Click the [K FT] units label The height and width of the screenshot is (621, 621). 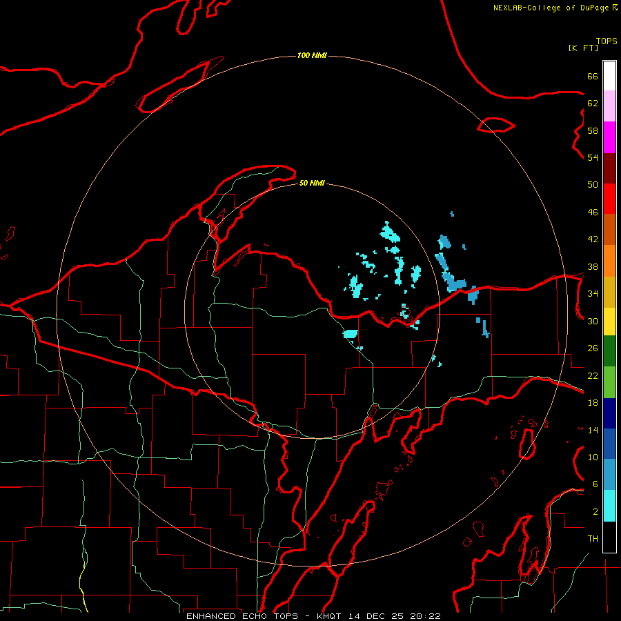(583, 48)
